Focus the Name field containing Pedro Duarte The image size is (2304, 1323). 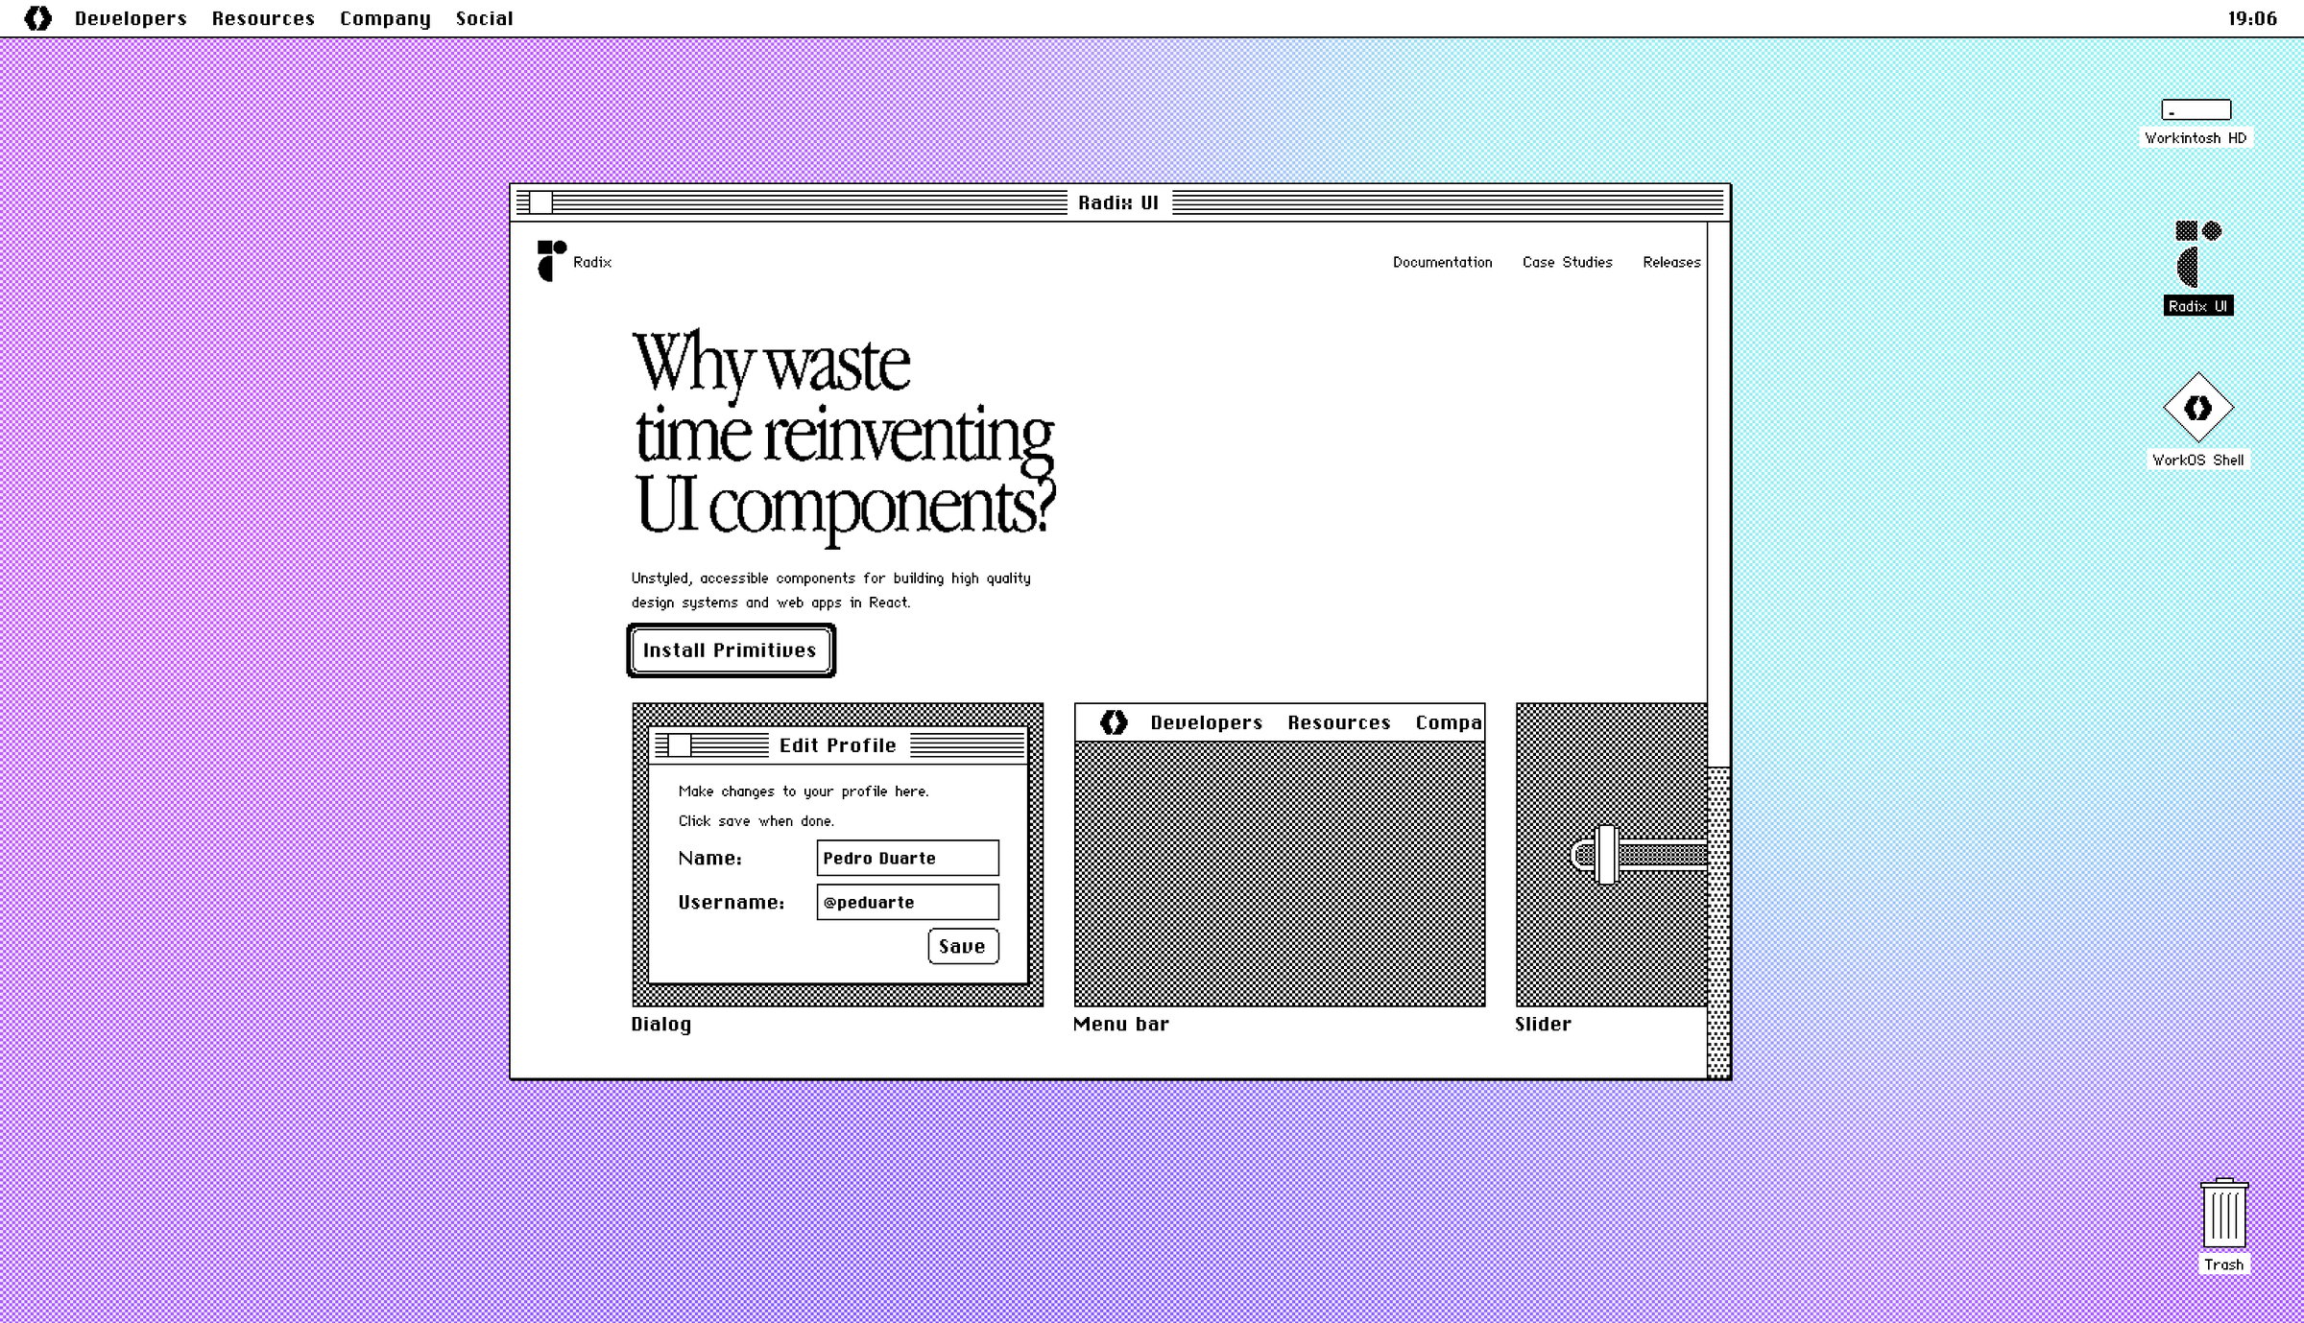pos(907,858)
